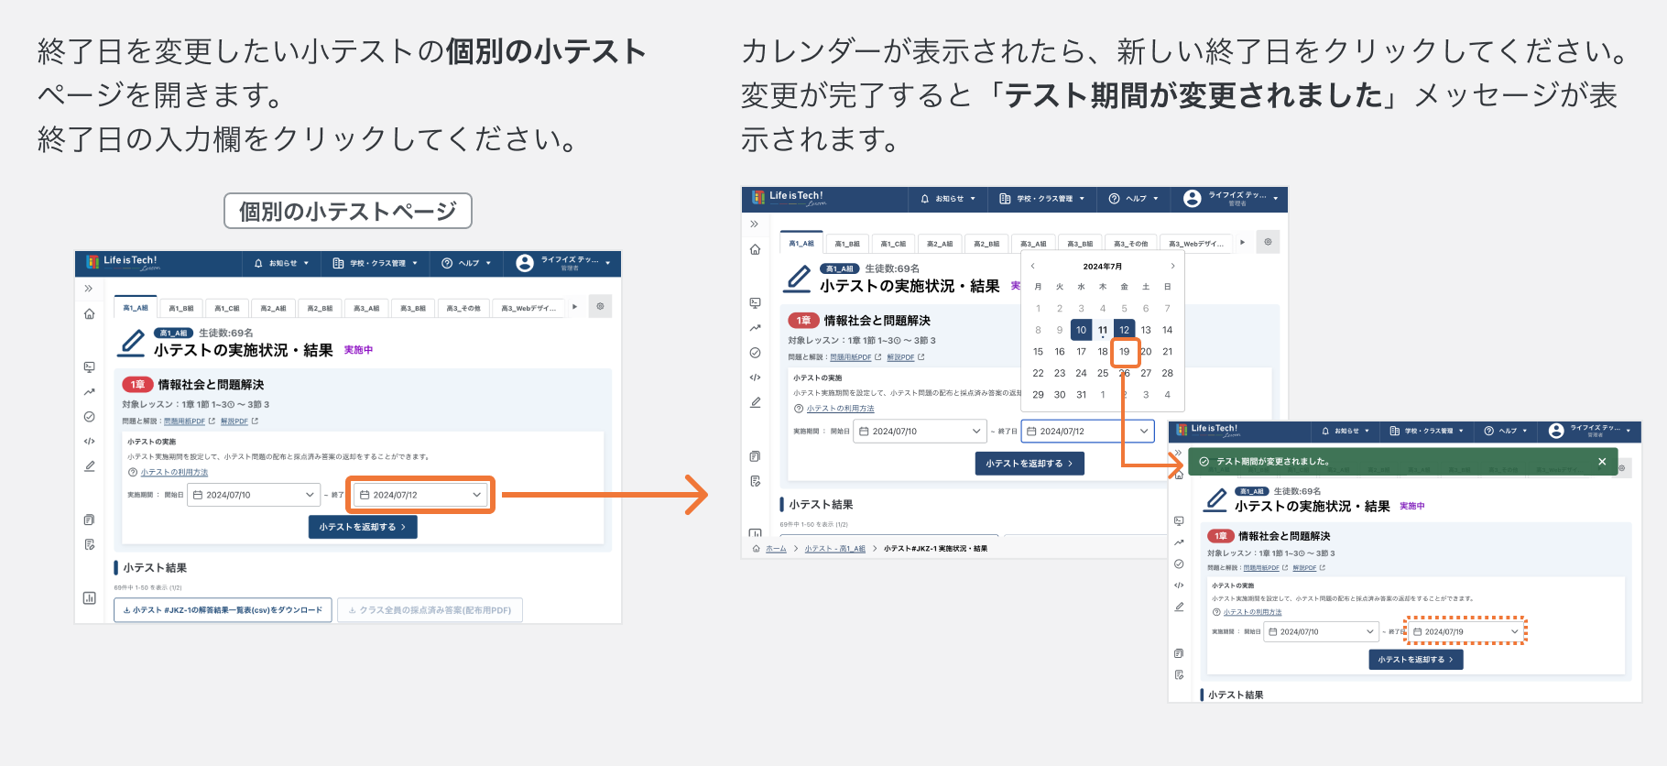Pick July 23 in the calendar
Screen dimensions: 1667x766
tap(1060, 373)
